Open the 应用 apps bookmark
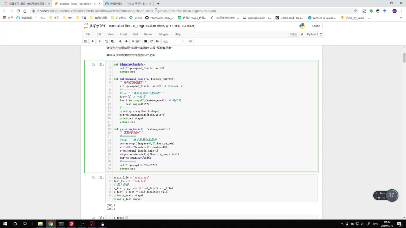The width and height of the screenshot is (406, 228). (8, 18)
